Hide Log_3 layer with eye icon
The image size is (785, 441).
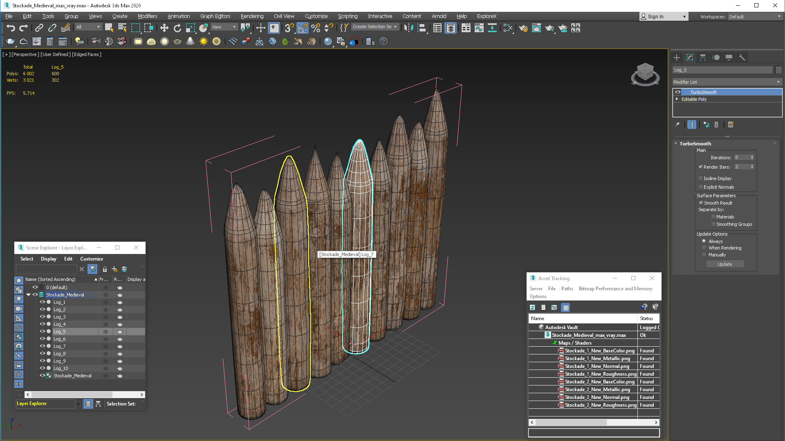click(42, 317)
